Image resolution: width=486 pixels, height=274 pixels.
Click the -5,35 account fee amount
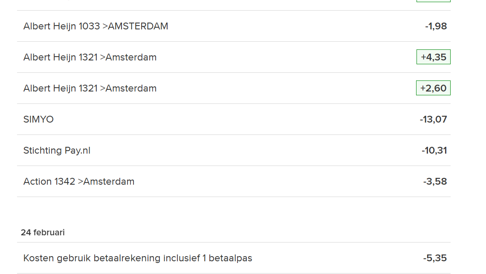click(435, 258)
